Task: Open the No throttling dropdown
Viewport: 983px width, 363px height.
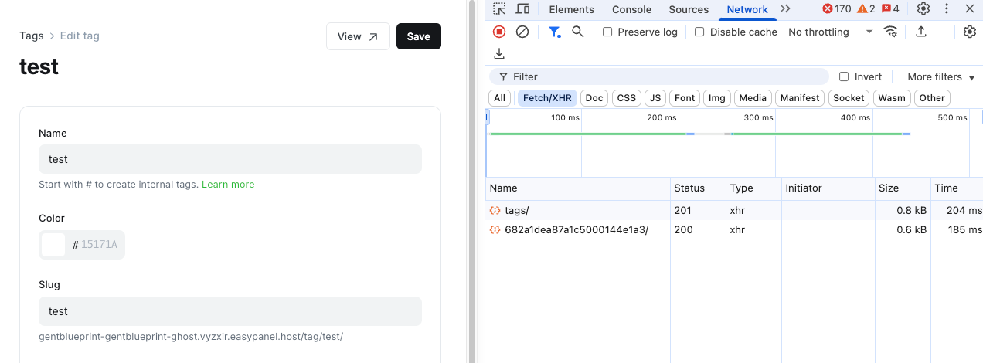Action: tap(830, 32)
